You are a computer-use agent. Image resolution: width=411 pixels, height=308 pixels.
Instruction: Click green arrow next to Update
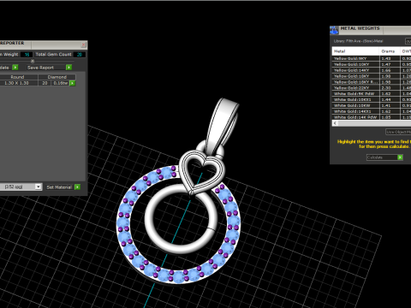click(15, 68)
